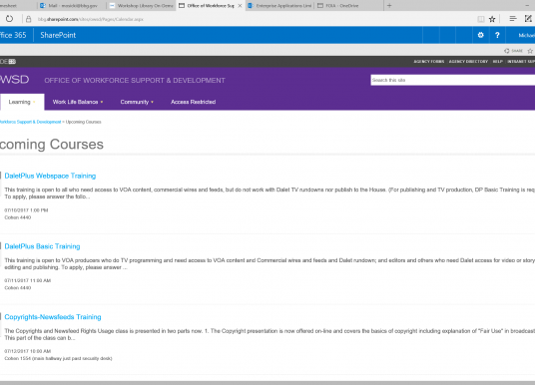The image size is (535, 385).
Task: Open the SharePoint settings gear
Action: (480, 35)
